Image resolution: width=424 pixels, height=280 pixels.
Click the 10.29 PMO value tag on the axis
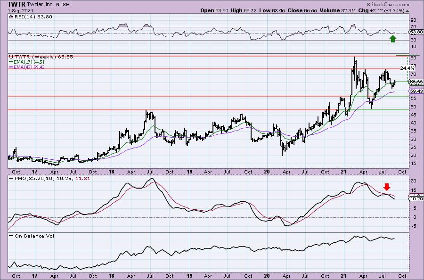[x=416, y=199]
